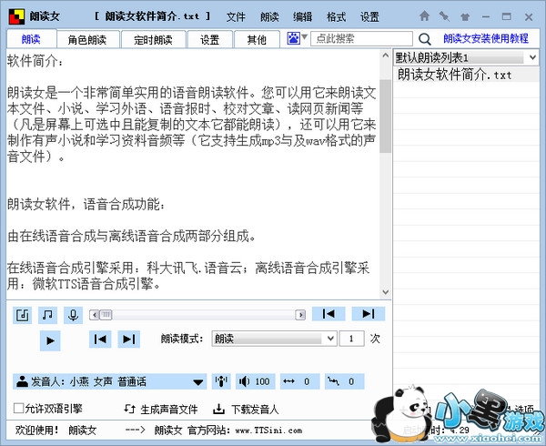The height and width of the screenshot is (446, 546).
Task: Click the speaker person icon
Action: 22,381
